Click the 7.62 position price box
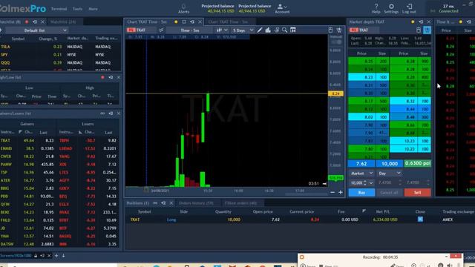 point(361,163)
